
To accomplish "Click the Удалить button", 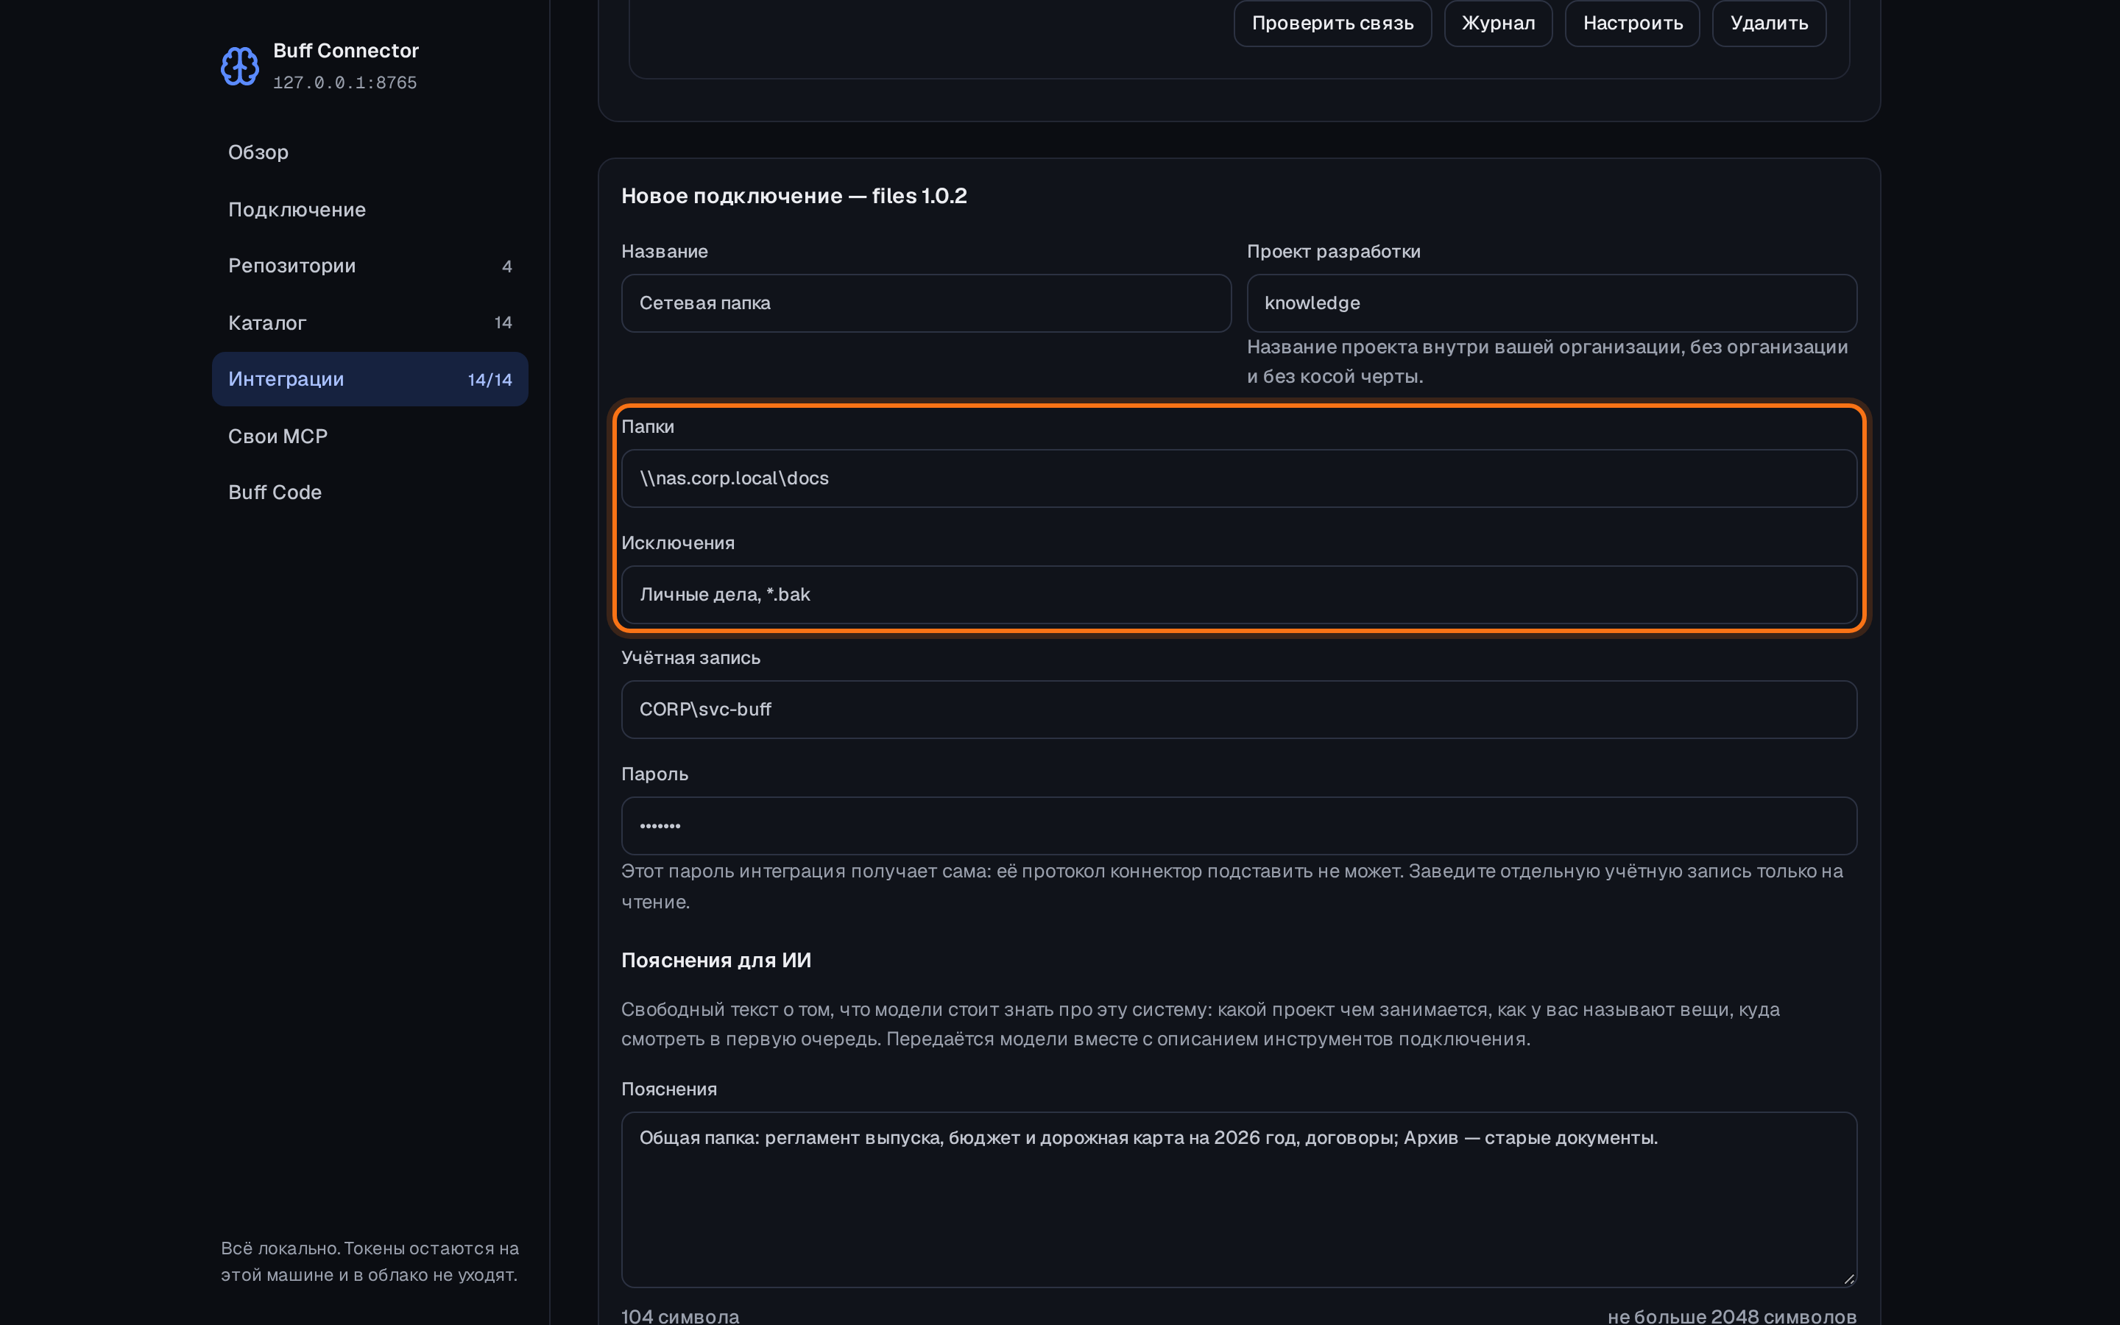I will tap(1769, 23).
